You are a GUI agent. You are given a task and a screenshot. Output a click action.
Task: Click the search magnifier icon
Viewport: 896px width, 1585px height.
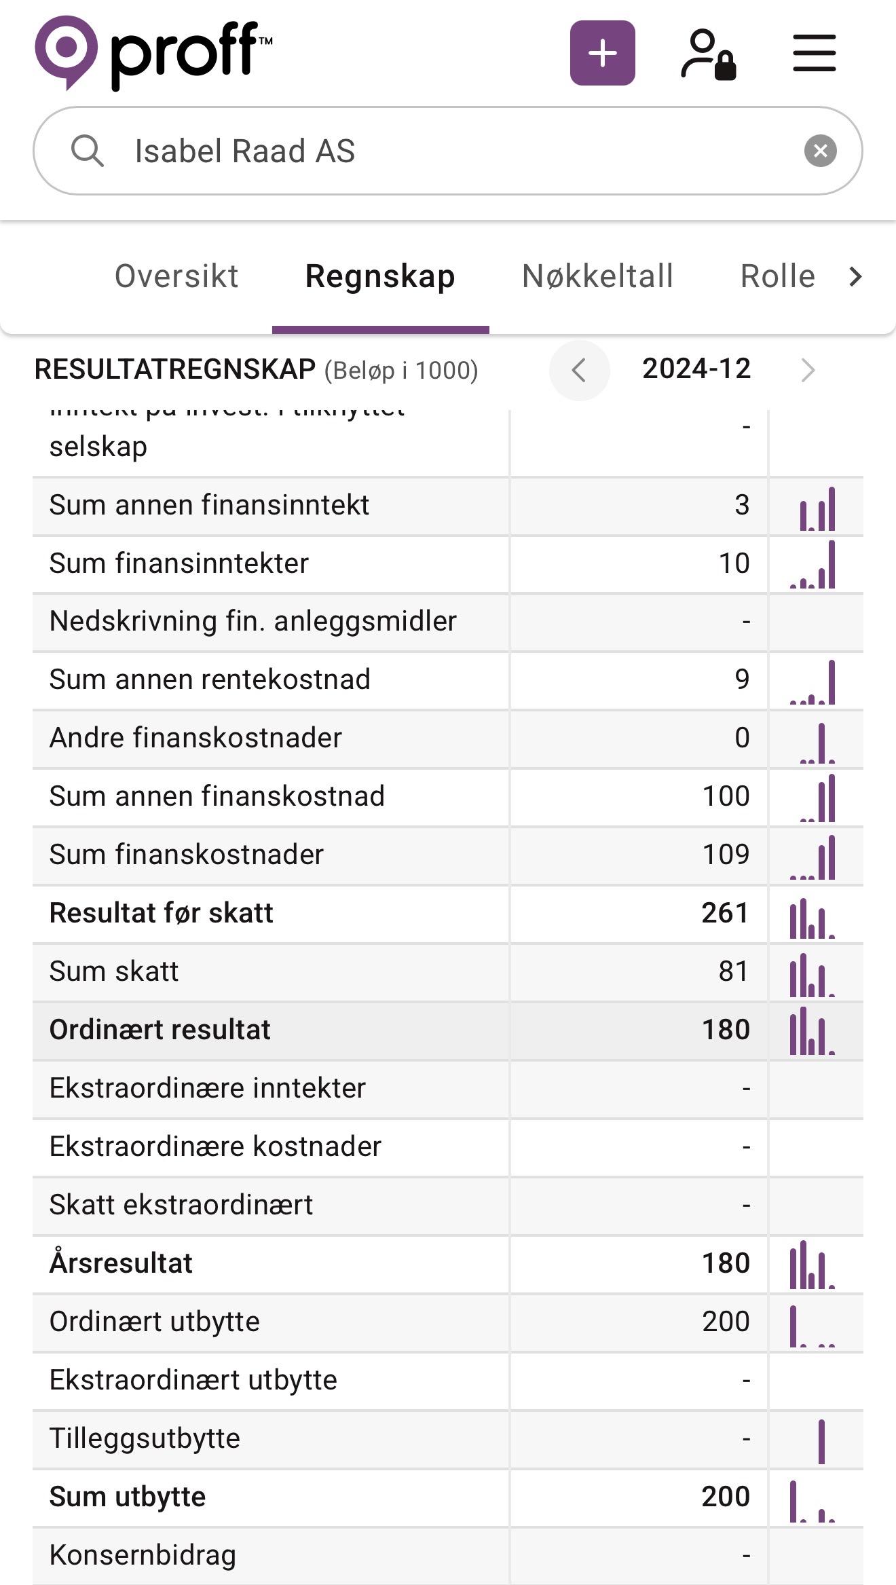click(x=88, y=151)
